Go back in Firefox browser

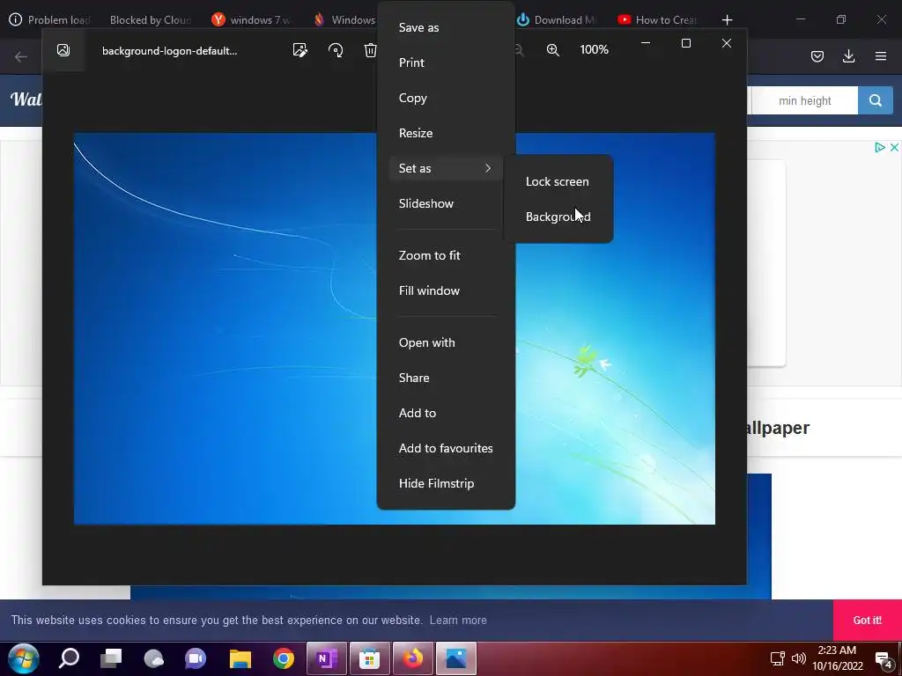point(21,56)
